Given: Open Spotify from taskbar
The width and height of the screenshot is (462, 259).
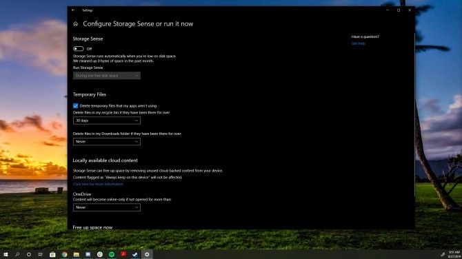Looking at the screenshot, I should pyautogui.click(x=112, y=254).
